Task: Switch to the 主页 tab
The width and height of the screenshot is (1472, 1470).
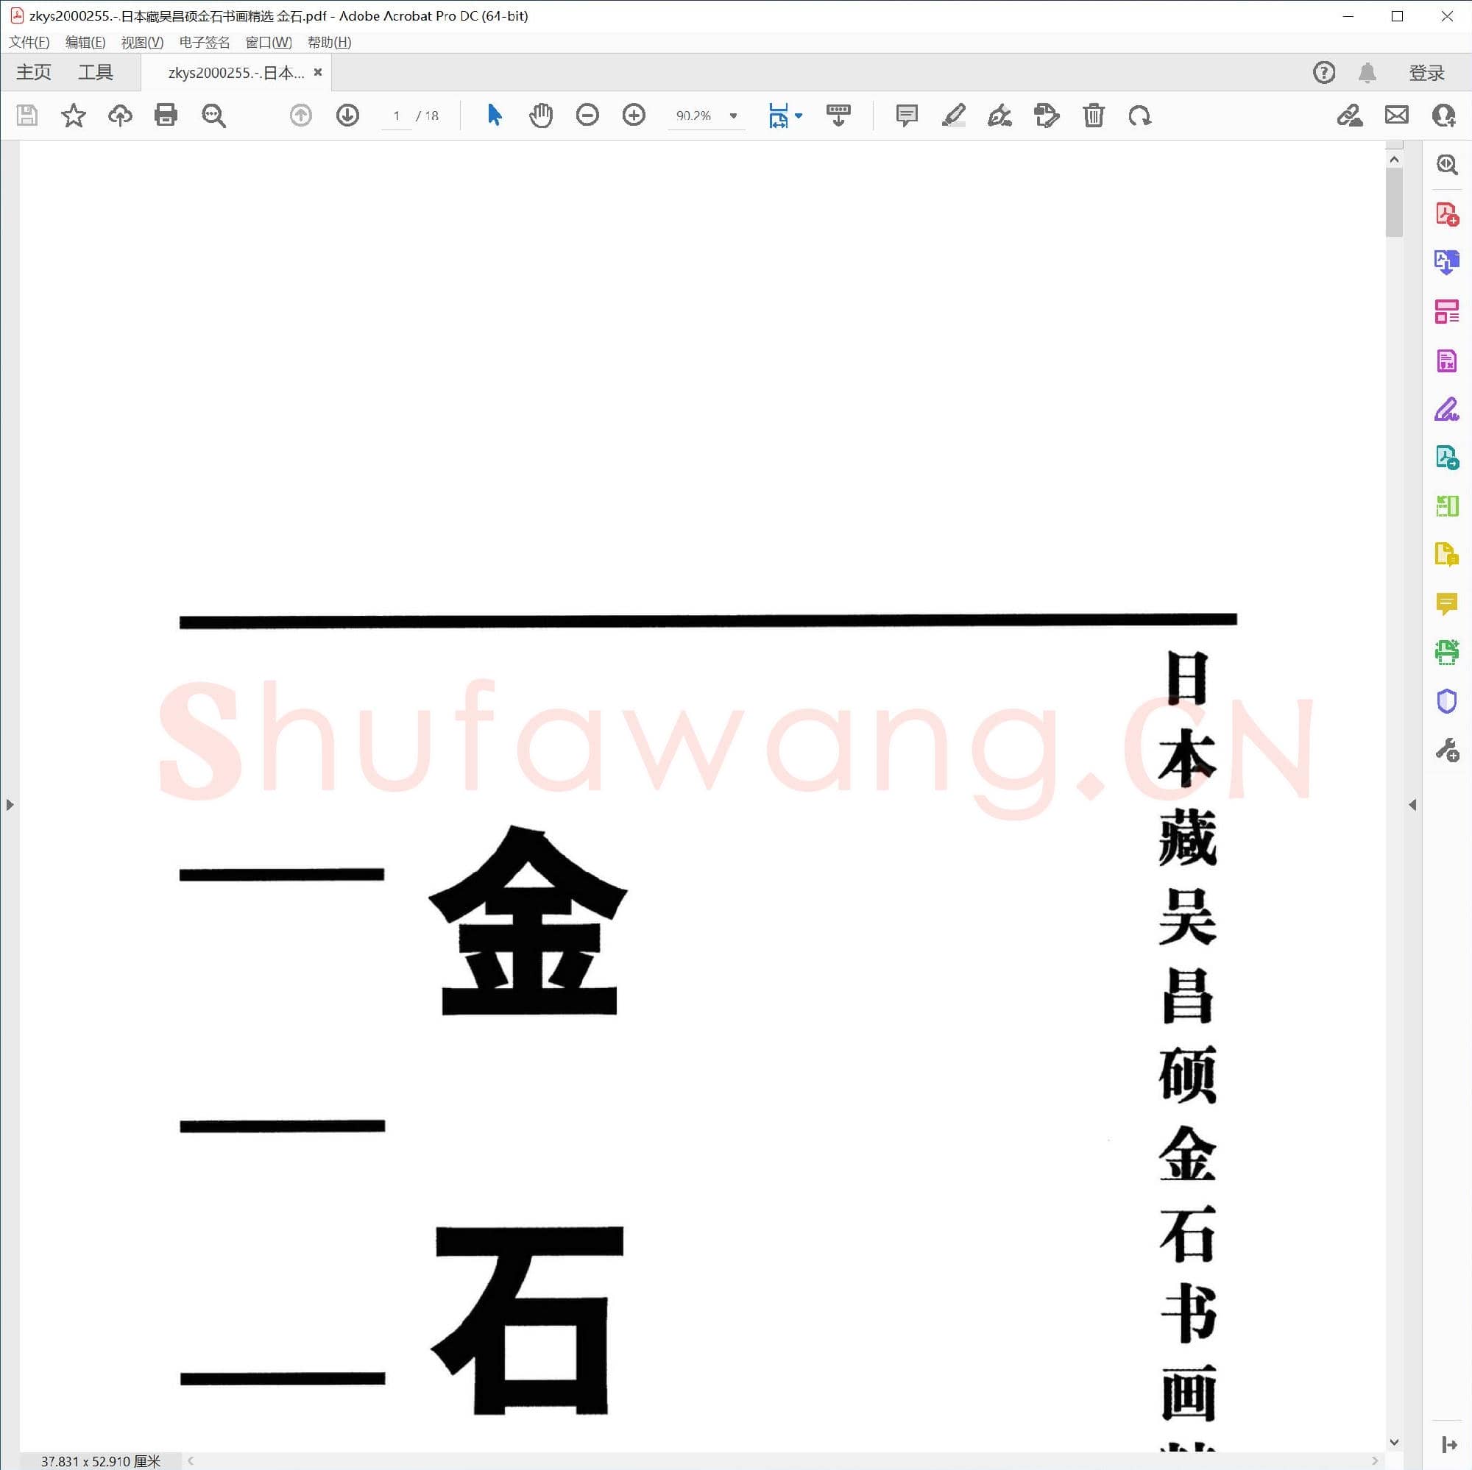Action: click(33, 71)
